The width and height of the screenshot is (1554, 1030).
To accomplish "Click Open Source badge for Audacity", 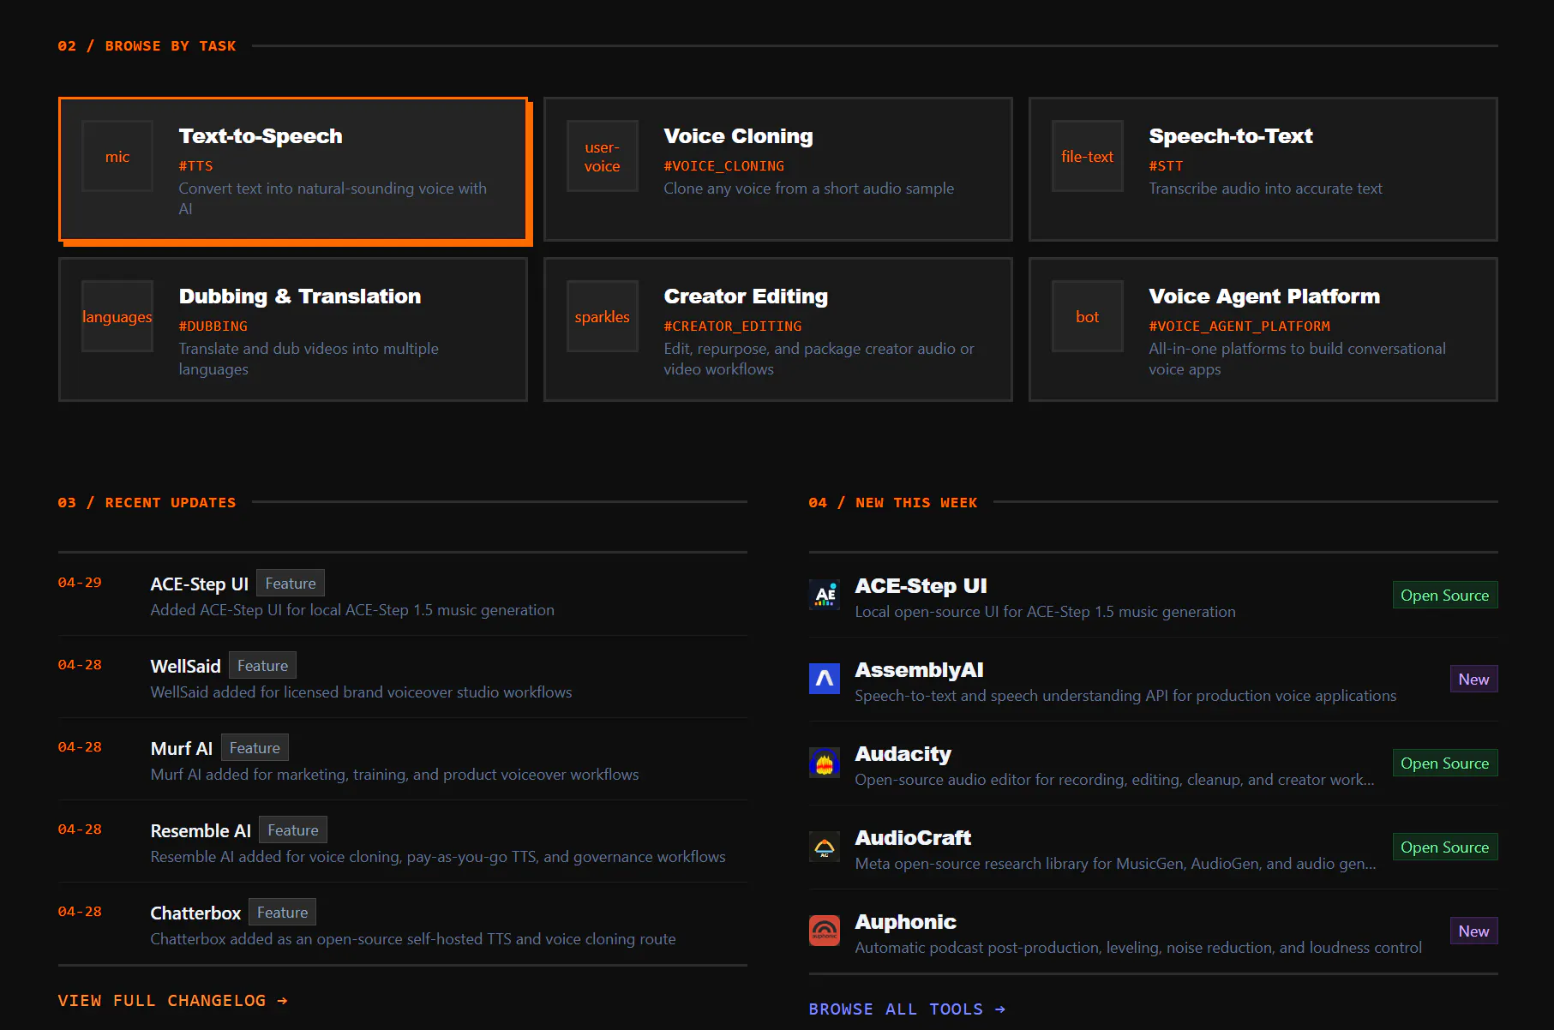I will [x=1445, y=764].
